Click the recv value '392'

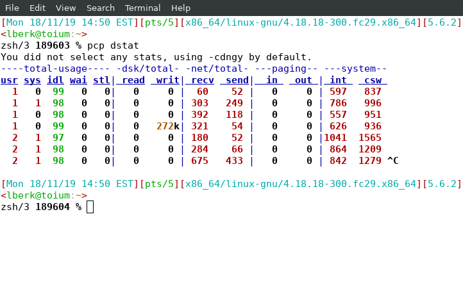(199, 115)
